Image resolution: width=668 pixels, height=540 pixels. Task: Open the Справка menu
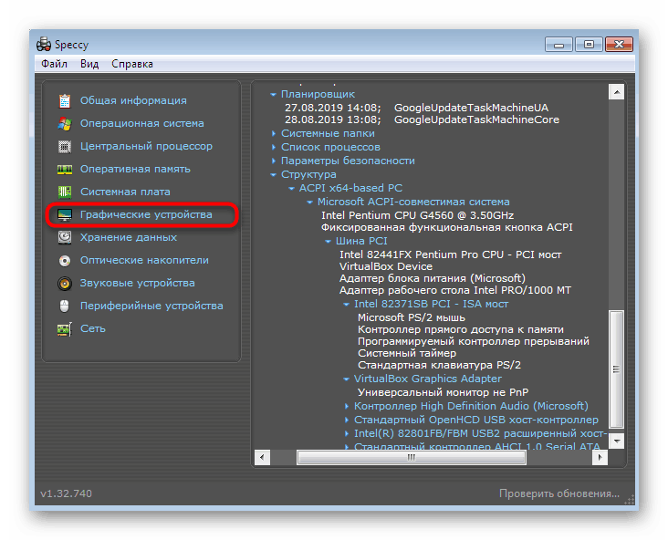tap(132, 64)
